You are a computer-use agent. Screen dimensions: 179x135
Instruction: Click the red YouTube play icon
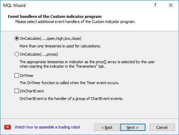tap(8, 127)
